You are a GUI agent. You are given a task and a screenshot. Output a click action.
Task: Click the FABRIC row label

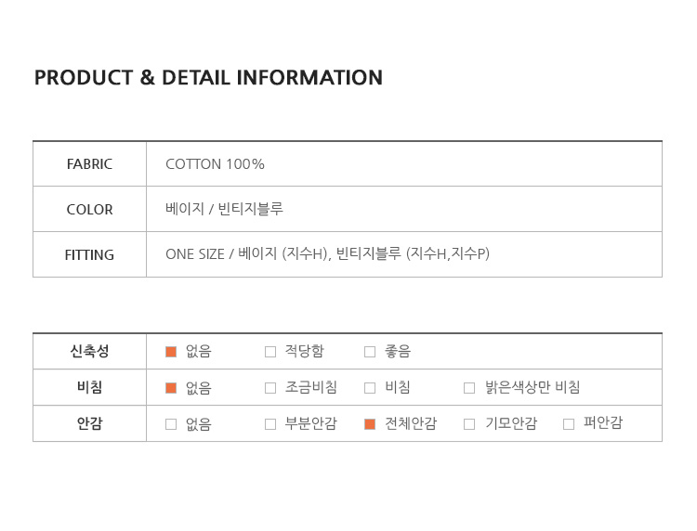(89, 164)
